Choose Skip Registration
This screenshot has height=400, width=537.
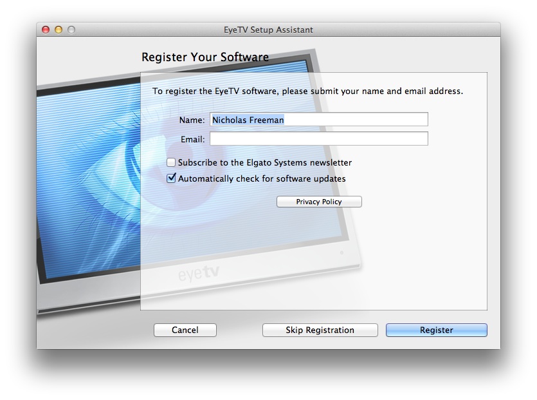(320, 330)
